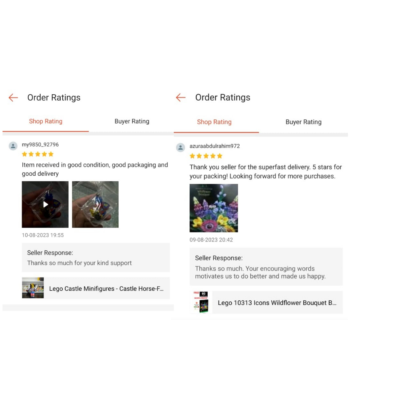Image resolution: width=409 pixels, height=409 pixels.
Task: Open Lego 10313 Wildflower product thumbnail
Action: (x=201, y=302)
